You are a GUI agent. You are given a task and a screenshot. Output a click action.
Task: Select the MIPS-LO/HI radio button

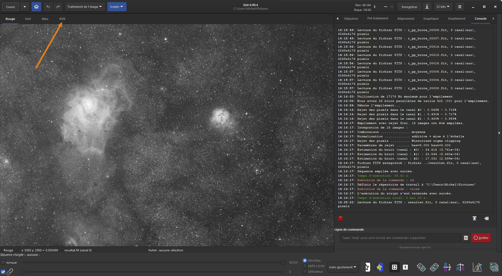(x=305, y=266)
